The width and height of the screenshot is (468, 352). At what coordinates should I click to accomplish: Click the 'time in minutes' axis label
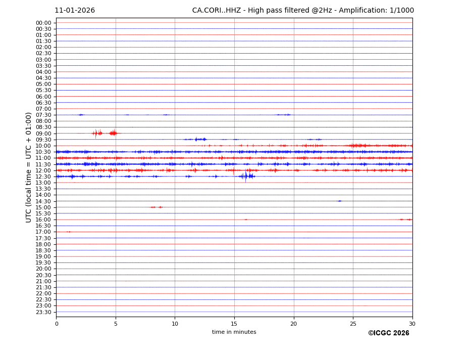tap(234, 332)
